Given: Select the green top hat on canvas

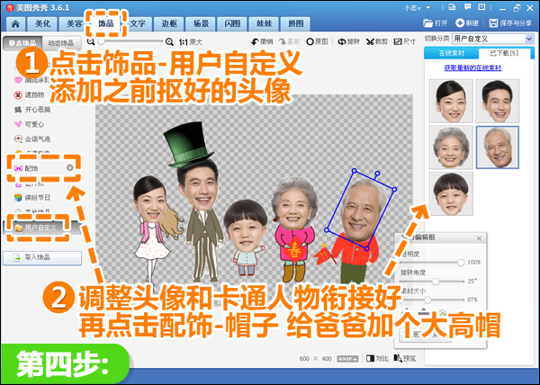Looking at the screenshot, I should click(x=189, y=144).
